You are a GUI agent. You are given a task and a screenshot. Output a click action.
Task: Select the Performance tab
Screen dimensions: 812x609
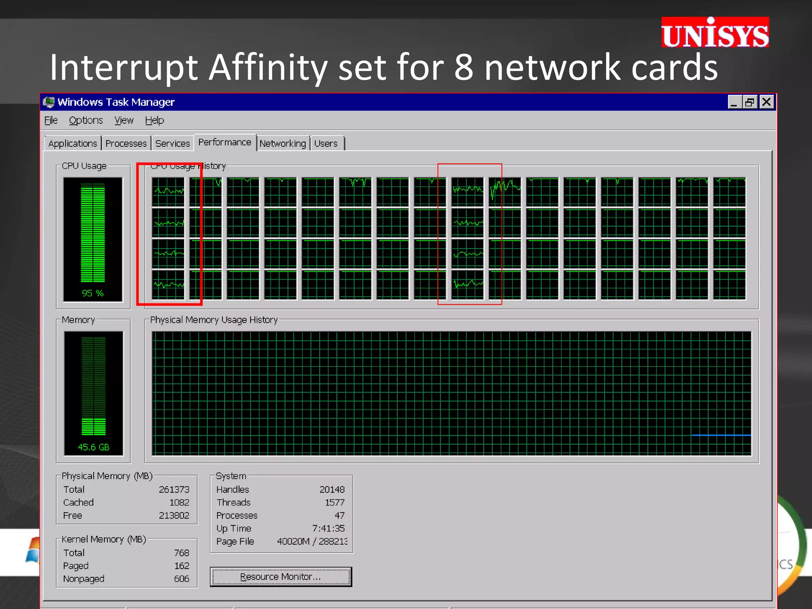(x=225, y=142)
